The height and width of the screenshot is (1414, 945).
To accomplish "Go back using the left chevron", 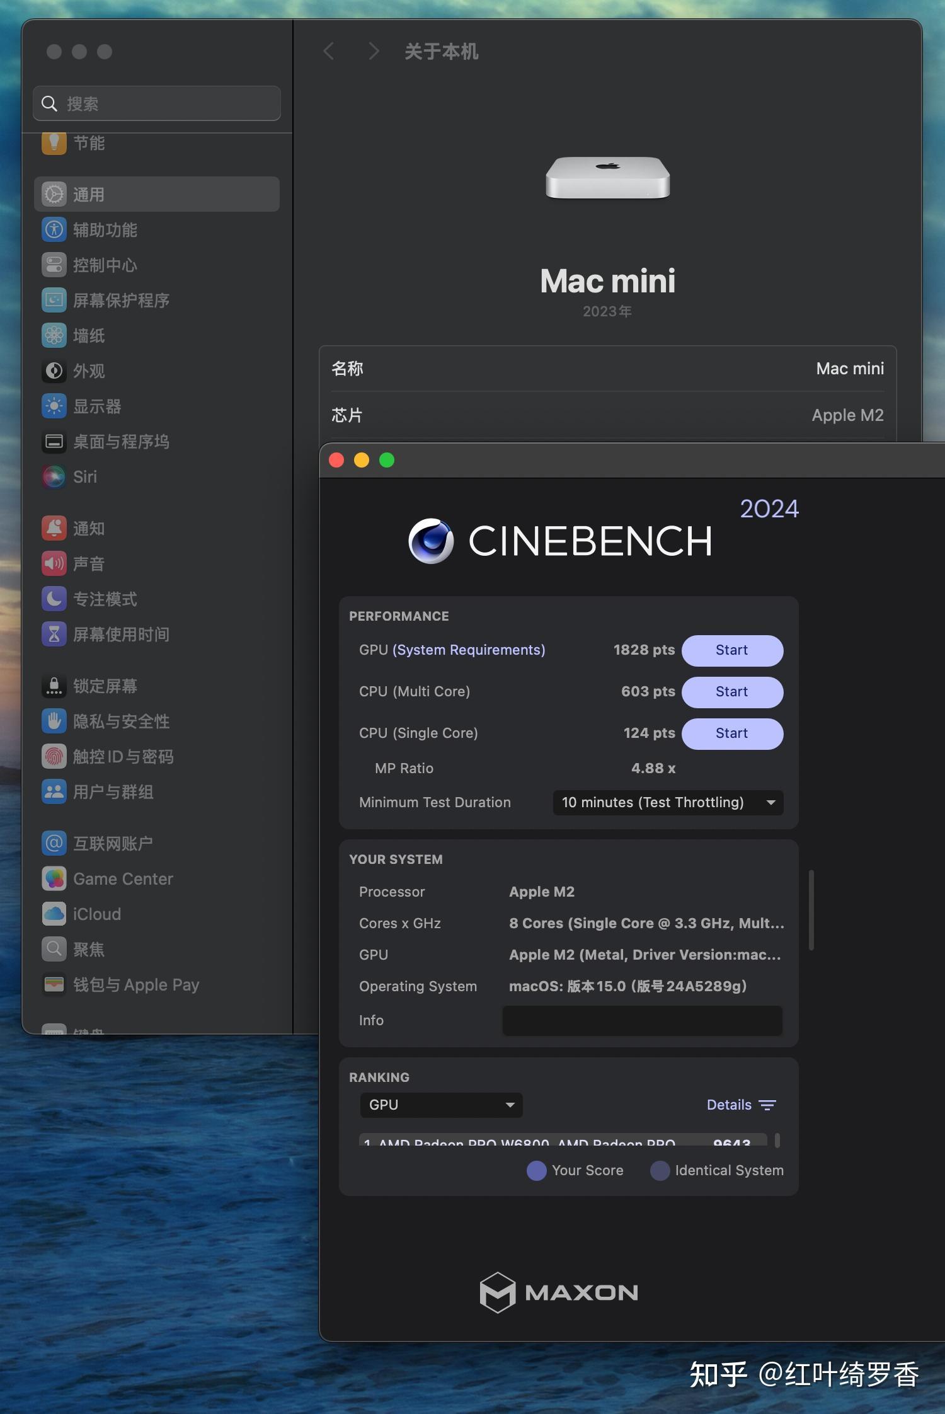I will [x=329, y=52].
